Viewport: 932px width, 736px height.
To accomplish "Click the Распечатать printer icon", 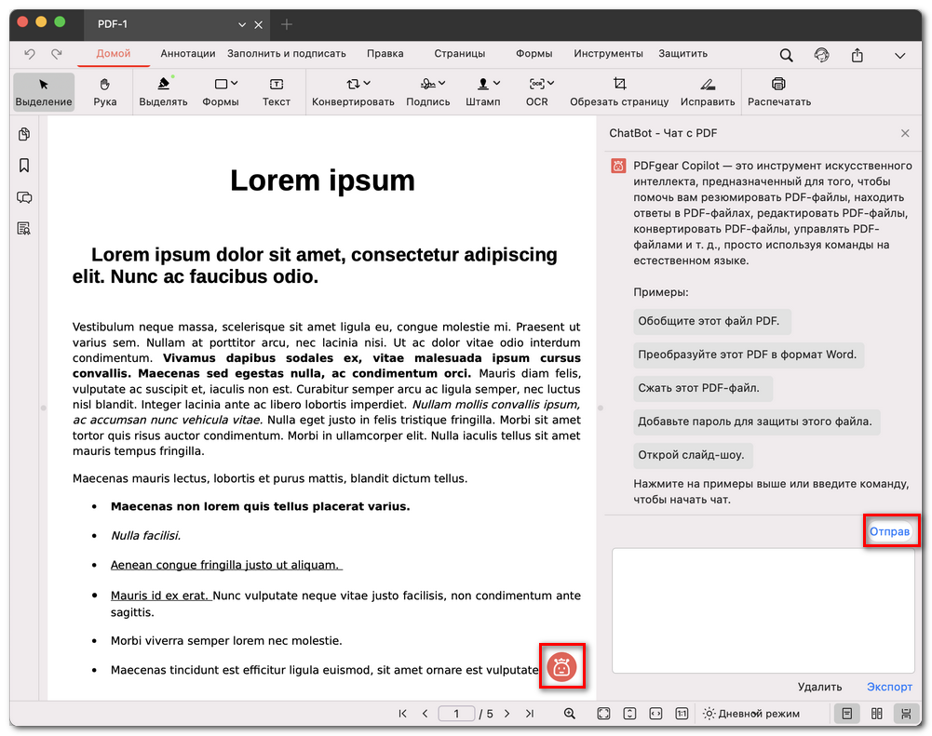I will (778, 91).
